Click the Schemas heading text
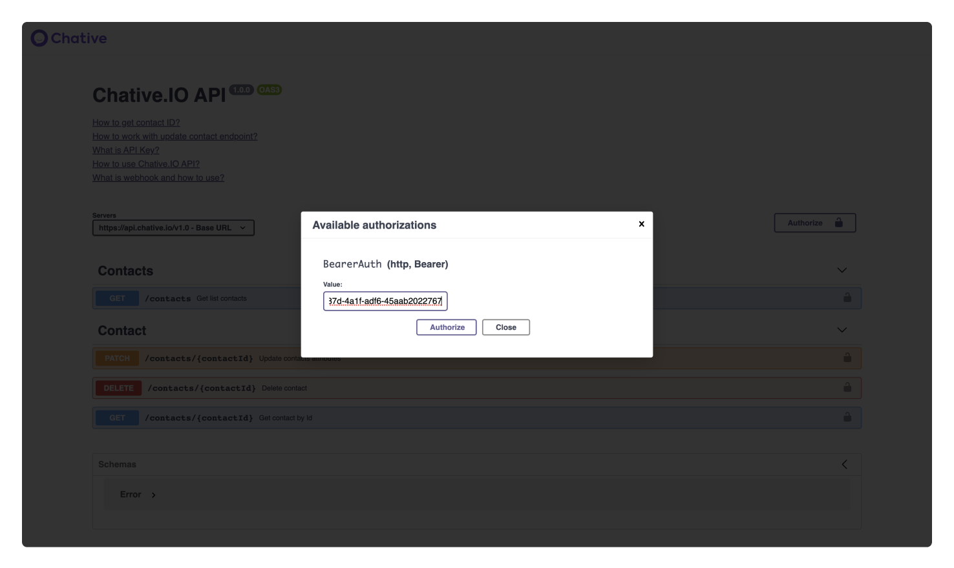The image size is (954, 568). pos(117,464)
